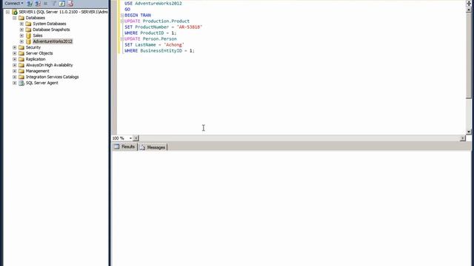Click the red Activity/Report toolbar icon

point(70,4)
